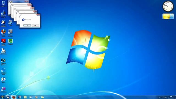This screenshot has height=99, width=176.
Task: Open the Windows Start menu orb
Action: tap(2, 97)
